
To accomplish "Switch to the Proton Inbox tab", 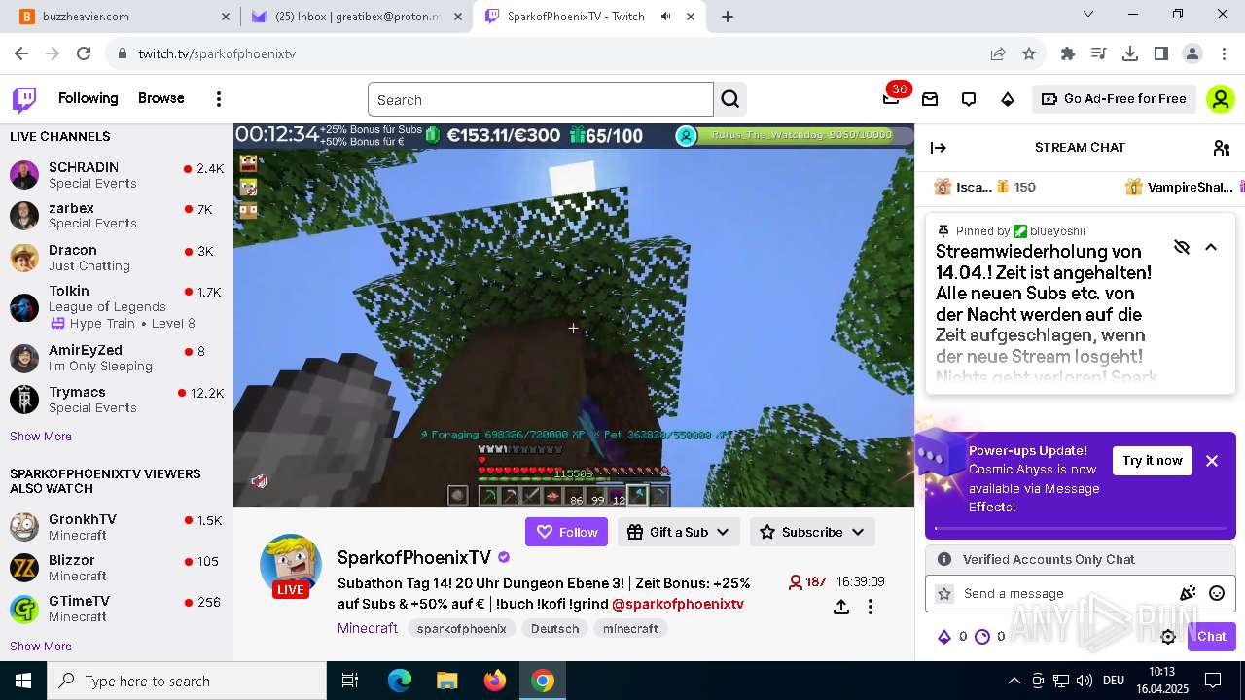I will 357,16.
